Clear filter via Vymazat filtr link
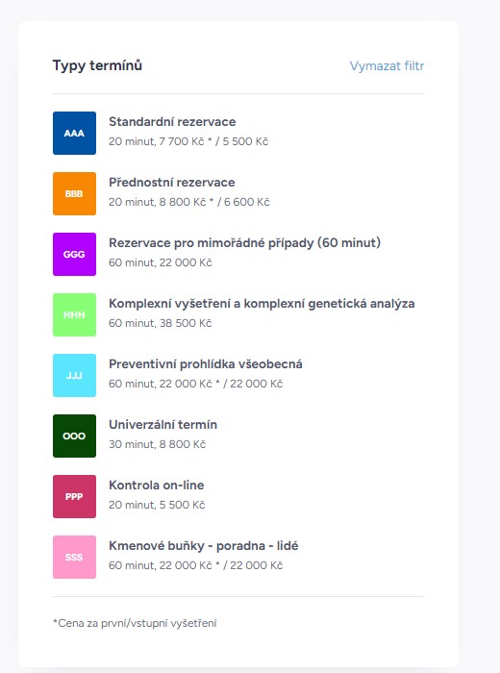This screenshot has width=500, height=673. click(x=387, y=66)
